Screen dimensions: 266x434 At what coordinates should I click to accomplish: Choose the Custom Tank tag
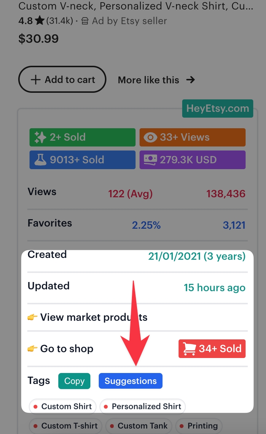pos(139,426)
